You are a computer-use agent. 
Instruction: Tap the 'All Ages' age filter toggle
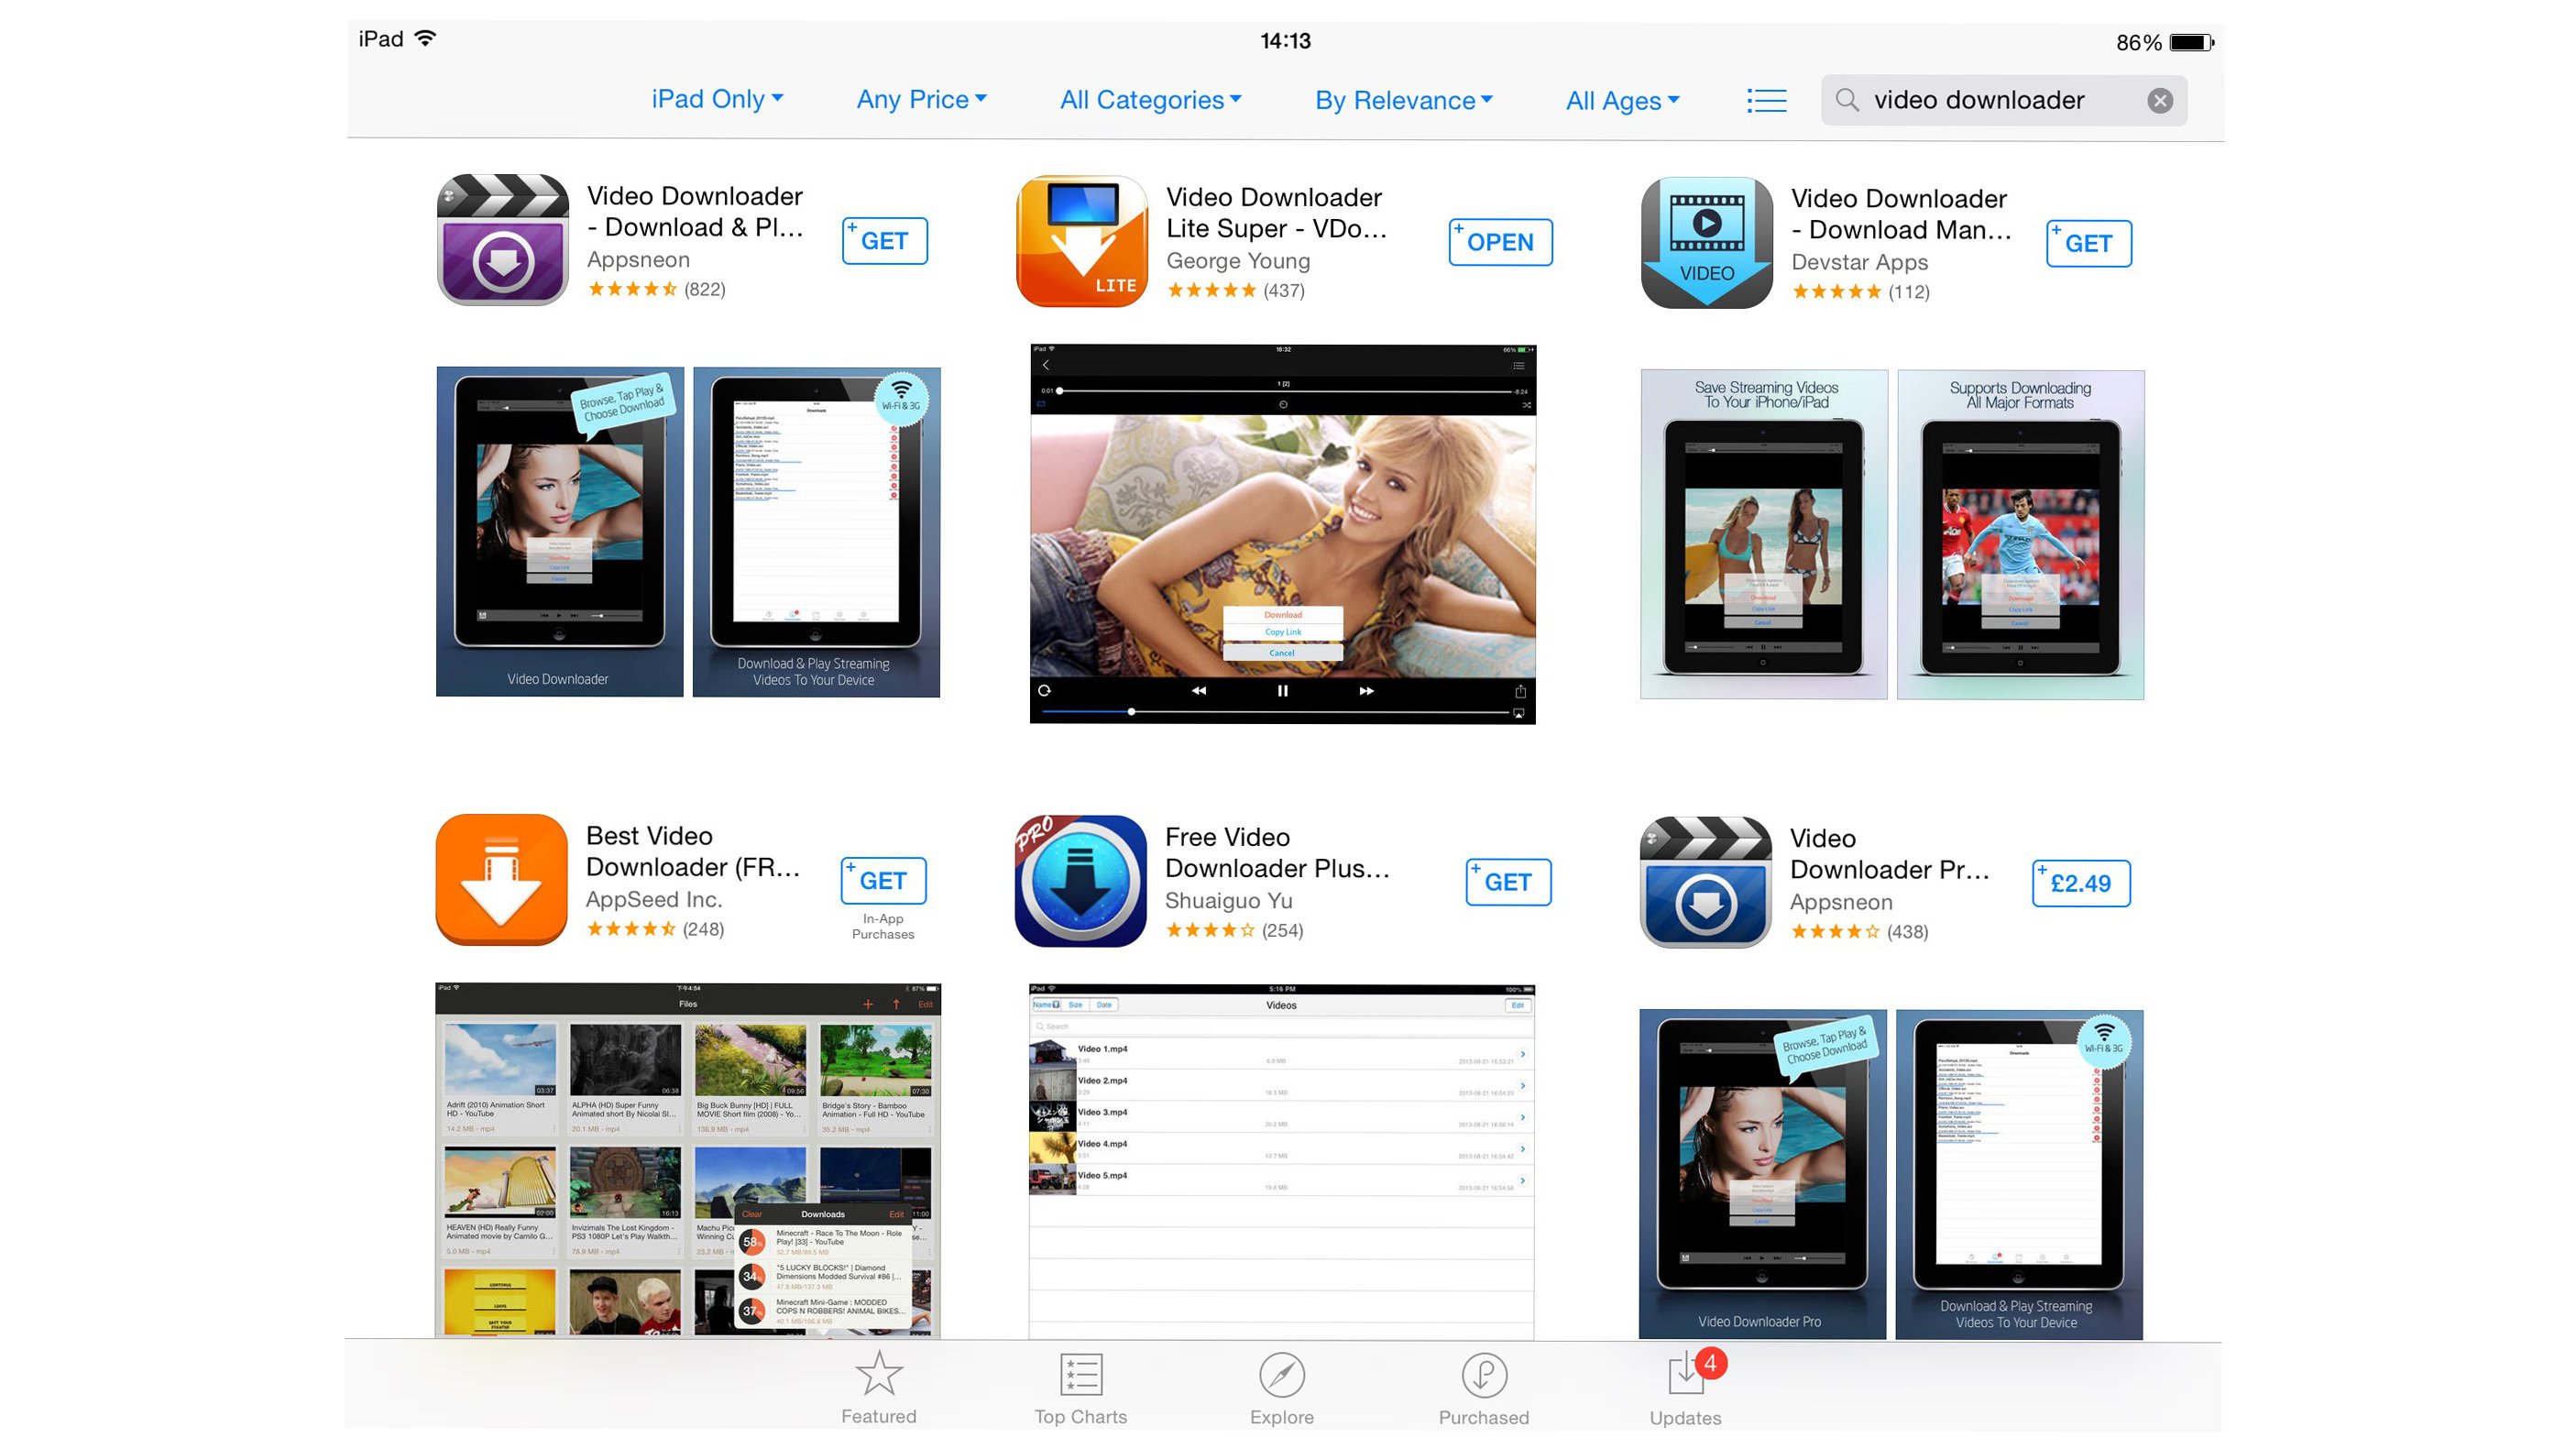coord(1622,99)
